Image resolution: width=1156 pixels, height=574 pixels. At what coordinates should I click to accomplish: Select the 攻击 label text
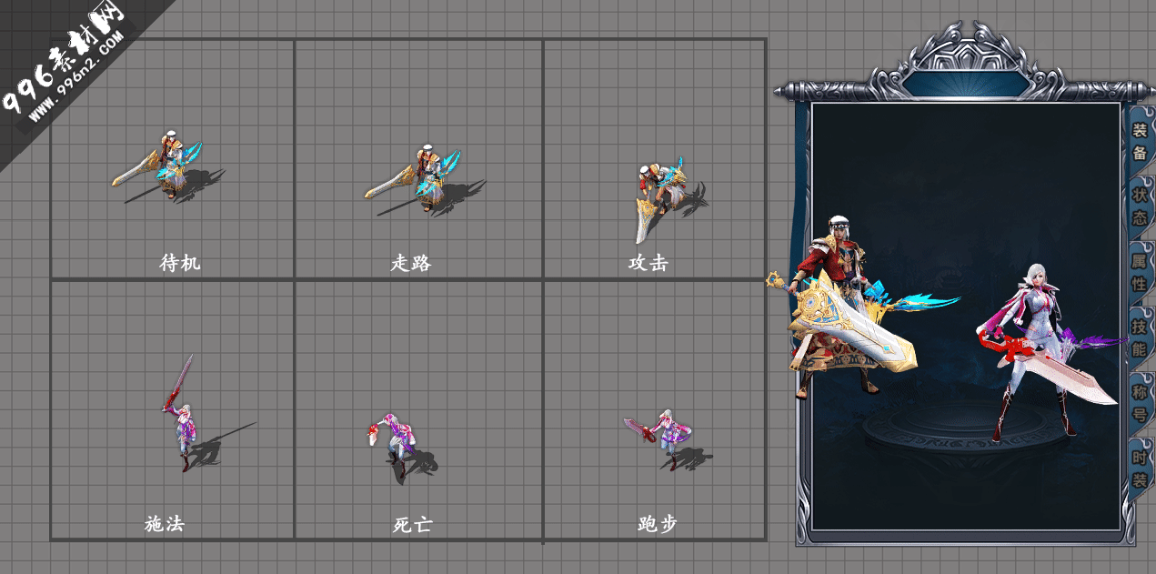pyautogui.click(x=648, y=263)
